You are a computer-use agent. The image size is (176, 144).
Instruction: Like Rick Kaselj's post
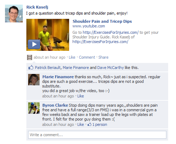[x=72, y=57]
